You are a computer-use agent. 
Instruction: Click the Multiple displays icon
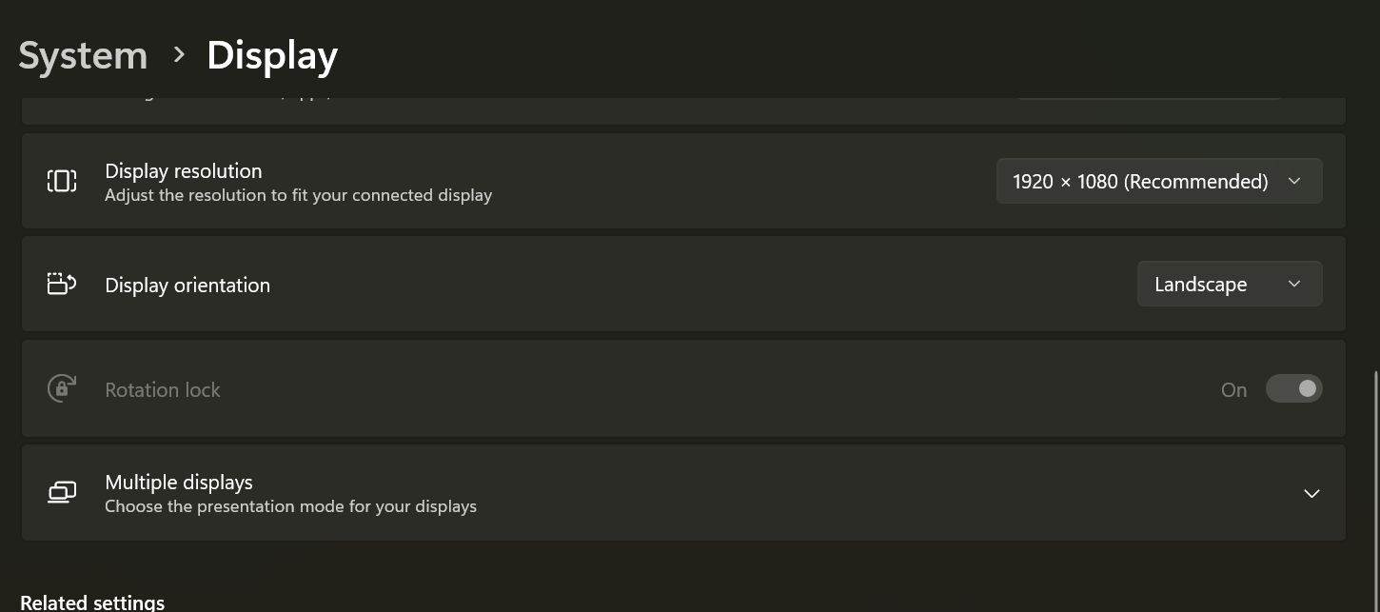61,492
